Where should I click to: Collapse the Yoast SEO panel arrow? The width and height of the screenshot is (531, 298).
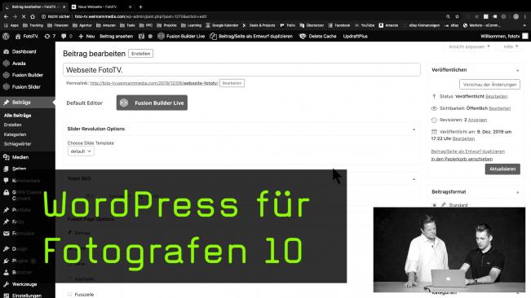coord(414,179)
